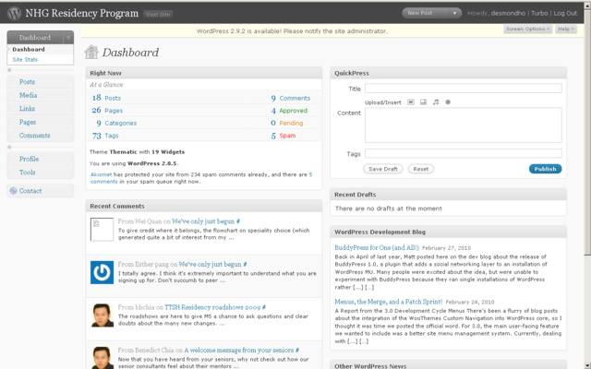Collapse the sidebar using upper separator arrow

(x=9, y=70)
